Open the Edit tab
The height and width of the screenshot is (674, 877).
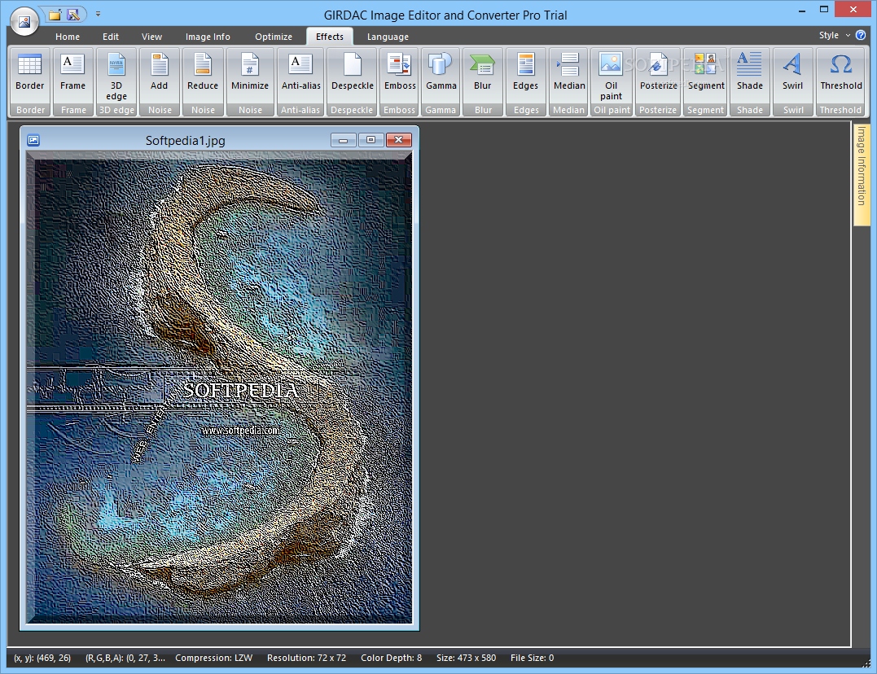tap(110, 37)
